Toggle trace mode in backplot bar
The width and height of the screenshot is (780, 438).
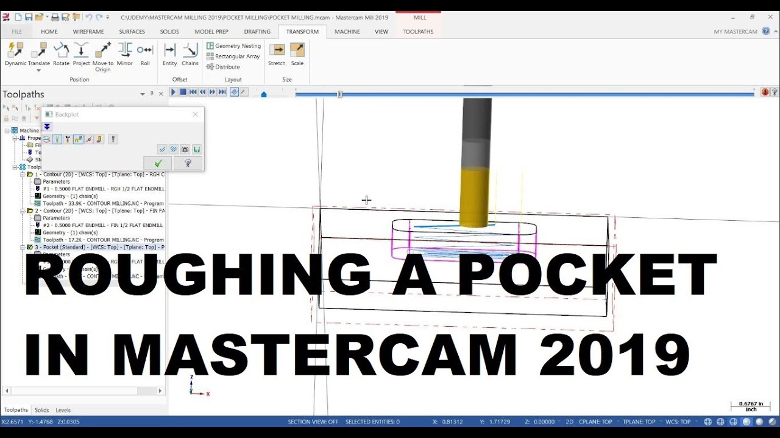click(234, 92)
